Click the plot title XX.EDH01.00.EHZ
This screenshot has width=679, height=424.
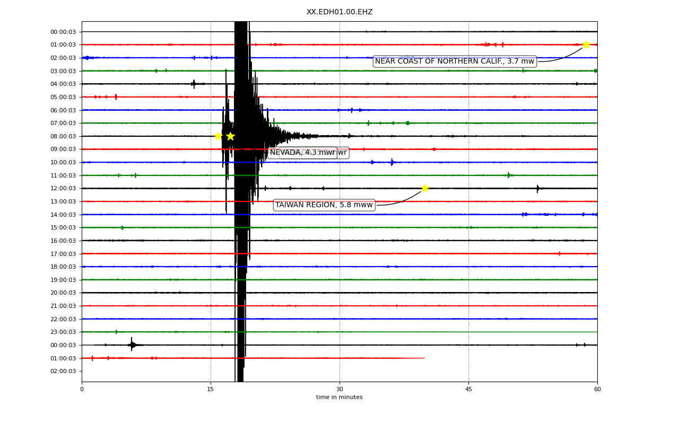(339, 12)
